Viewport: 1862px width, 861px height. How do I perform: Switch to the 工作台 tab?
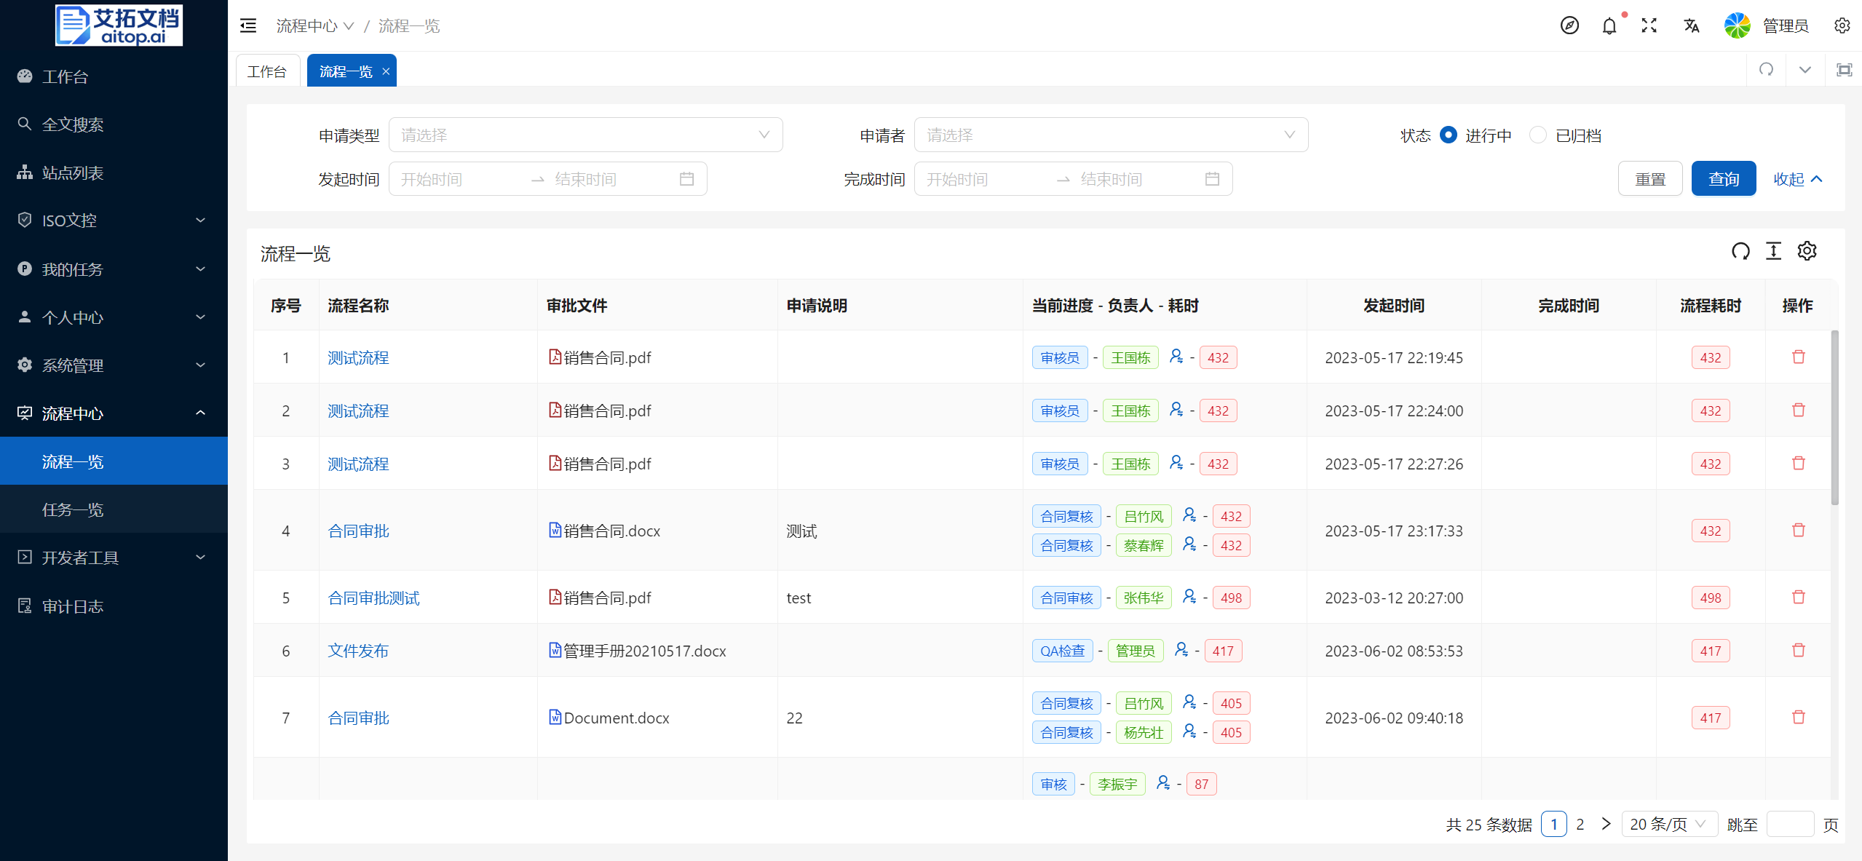point(267,71)
